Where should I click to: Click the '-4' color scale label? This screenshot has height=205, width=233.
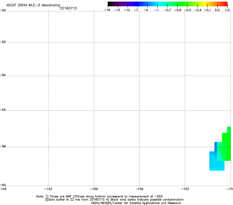point(146,10)
